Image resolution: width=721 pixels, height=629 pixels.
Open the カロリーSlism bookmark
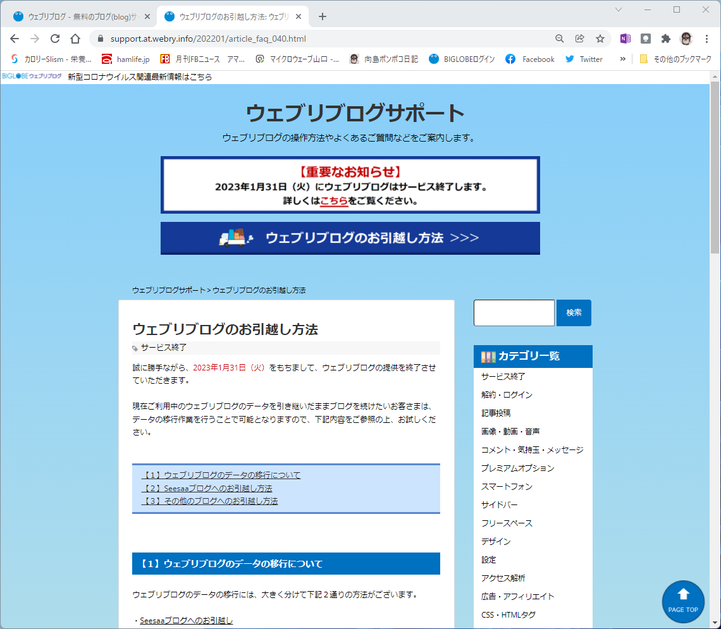[x=51, y=59]
